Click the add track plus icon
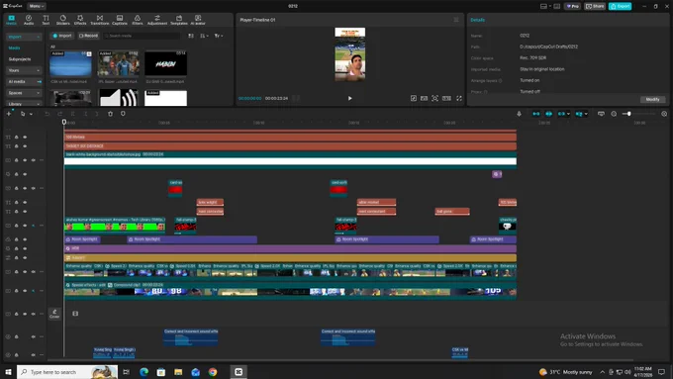 [9, 114]
